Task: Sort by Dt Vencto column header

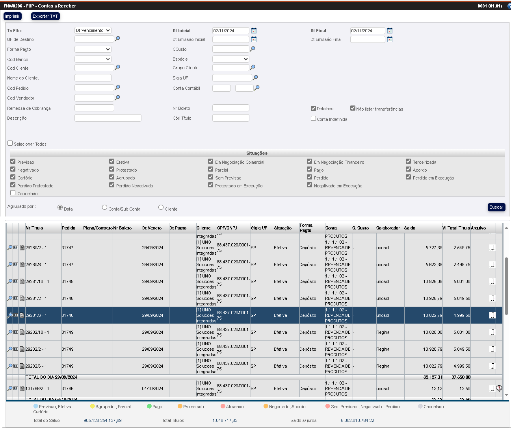Action: [152, 228]
